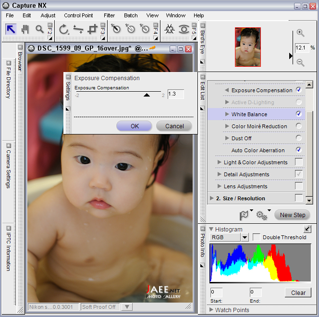319x317 pixels.
Task: Select the Hand pan tool
Action: (x=25, y=29)
